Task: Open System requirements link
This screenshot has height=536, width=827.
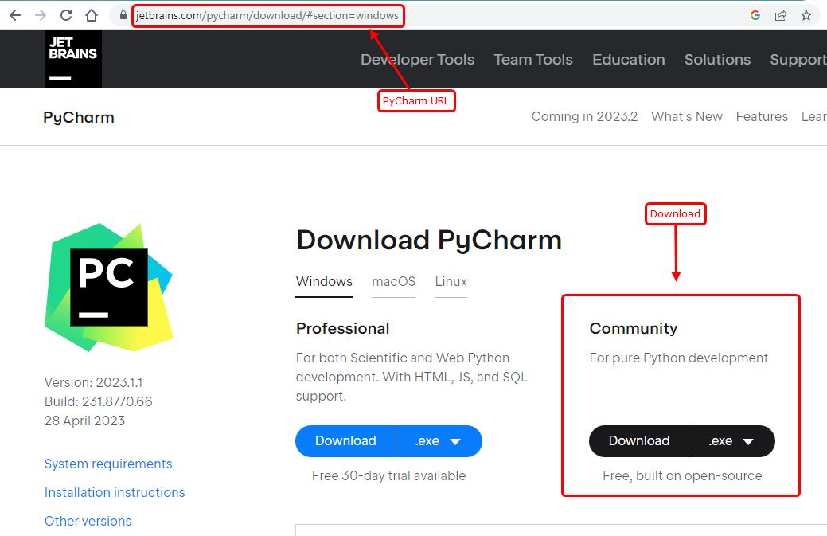Action: (x=108, y=464)
